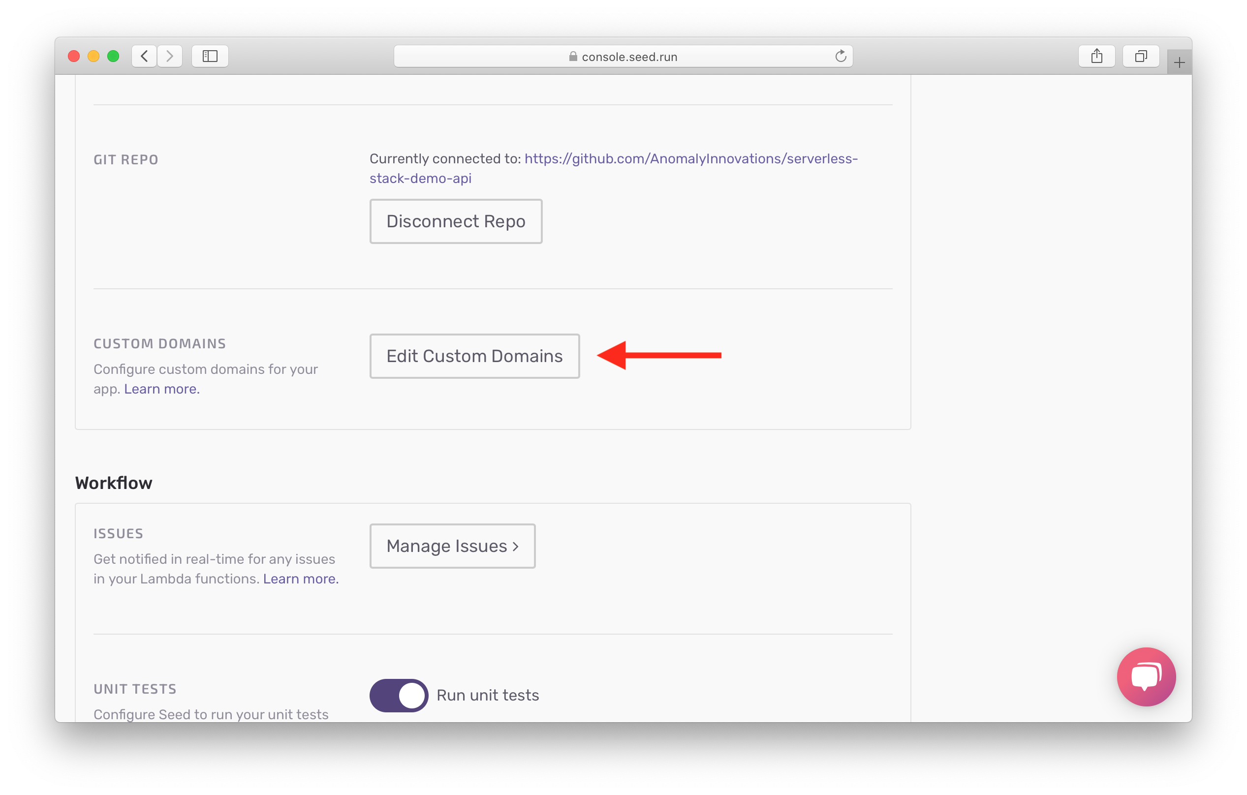Click the console.seed.run address bar

(623, 57)
